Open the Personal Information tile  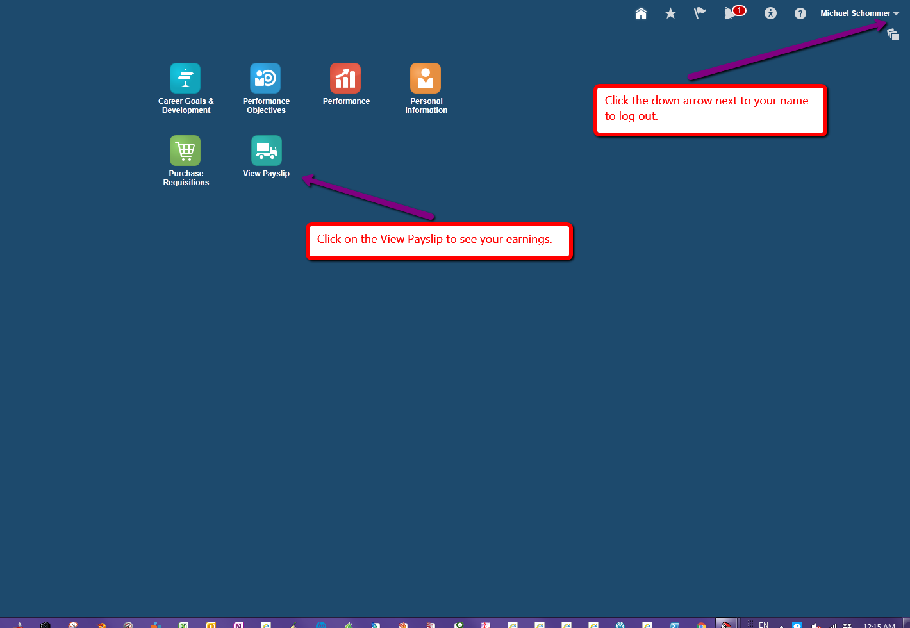tap(426, 78)
